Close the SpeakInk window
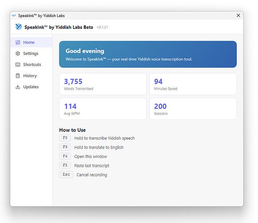Image resolution: width=258 pixels, height=223 pixels. coord(238,16)
